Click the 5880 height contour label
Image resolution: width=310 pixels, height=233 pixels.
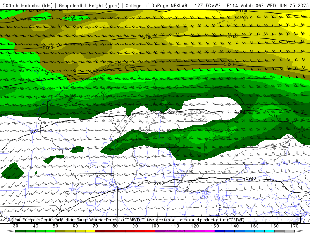(x=240, y=111)
